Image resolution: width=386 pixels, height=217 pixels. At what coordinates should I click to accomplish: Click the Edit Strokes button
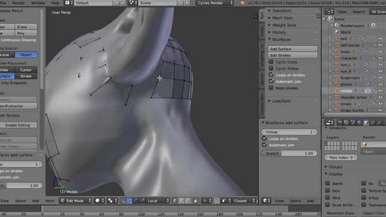293,55
